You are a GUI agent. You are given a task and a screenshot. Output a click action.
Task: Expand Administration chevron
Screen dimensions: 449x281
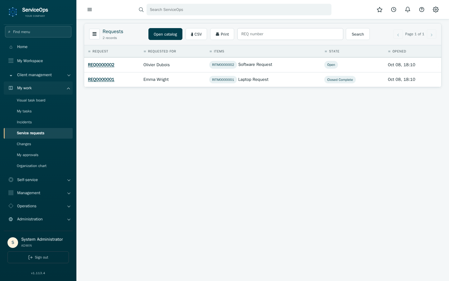point(69,219)
